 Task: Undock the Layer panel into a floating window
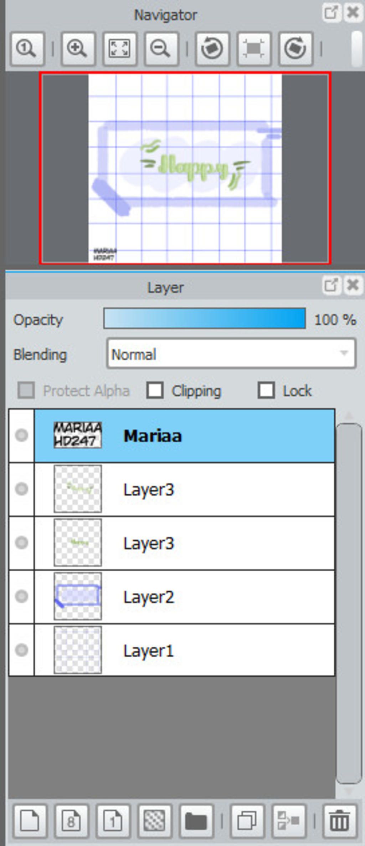(x=331, y=285)
